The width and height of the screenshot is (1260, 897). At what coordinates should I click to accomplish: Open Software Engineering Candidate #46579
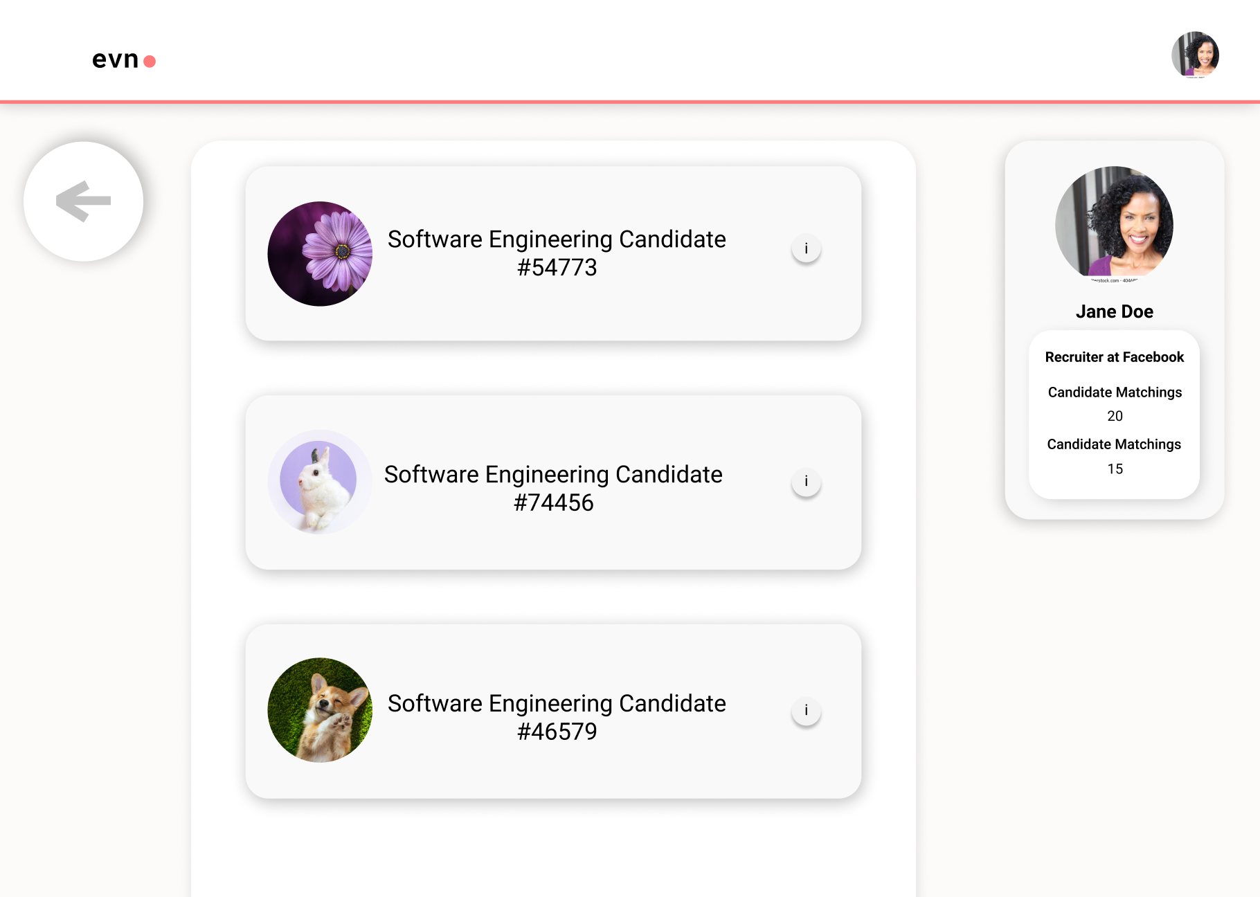pyautogui.click(x=557, y=717)
